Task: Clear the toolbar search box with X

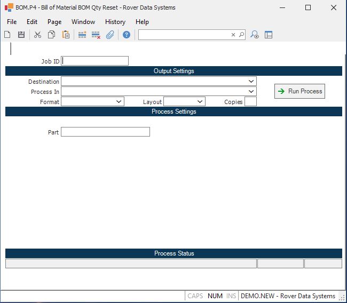Action: pyautogui.click(x=233, y=35)
